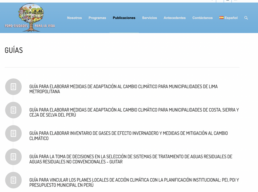Image resolution: width=258 pixels, height=192 pixels.
Task: Click document icon for Inventario de Gases guide
Action: tap(13, 134)
